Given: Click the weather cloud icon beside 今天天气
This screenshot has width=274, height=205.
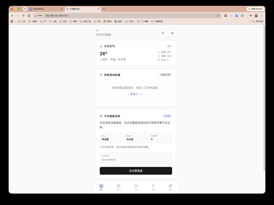Looking at the screenshot, I should click(101, 46).
